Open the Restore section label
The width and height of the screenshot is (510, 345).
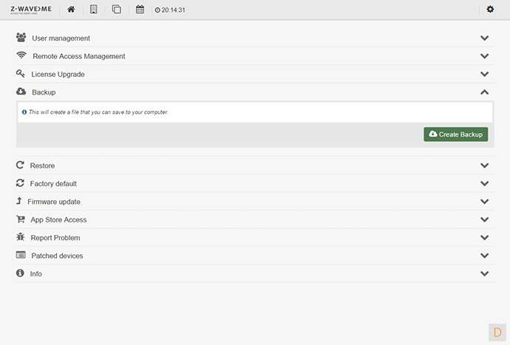[42, 165]
